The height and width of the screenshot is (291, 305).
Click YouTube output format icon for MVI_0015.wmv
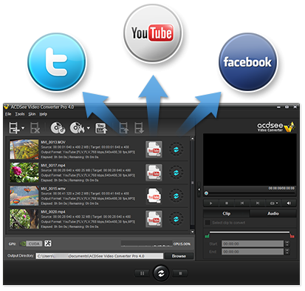pyautogui.click(x=154, y=195)
